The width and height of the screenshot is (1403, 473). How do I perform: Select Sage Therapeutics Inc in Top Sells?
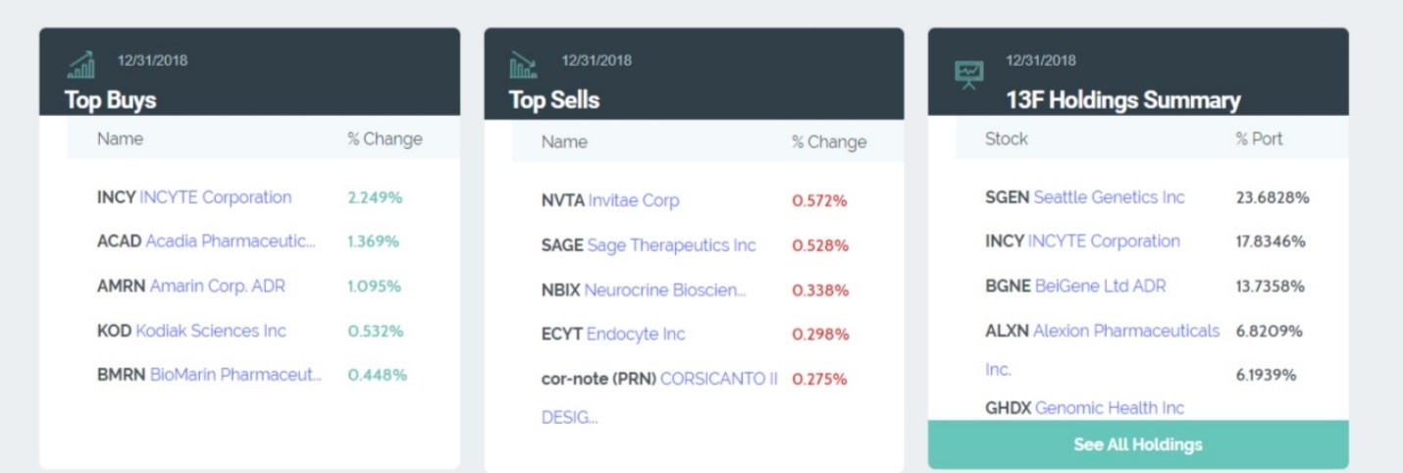point(671,245)
